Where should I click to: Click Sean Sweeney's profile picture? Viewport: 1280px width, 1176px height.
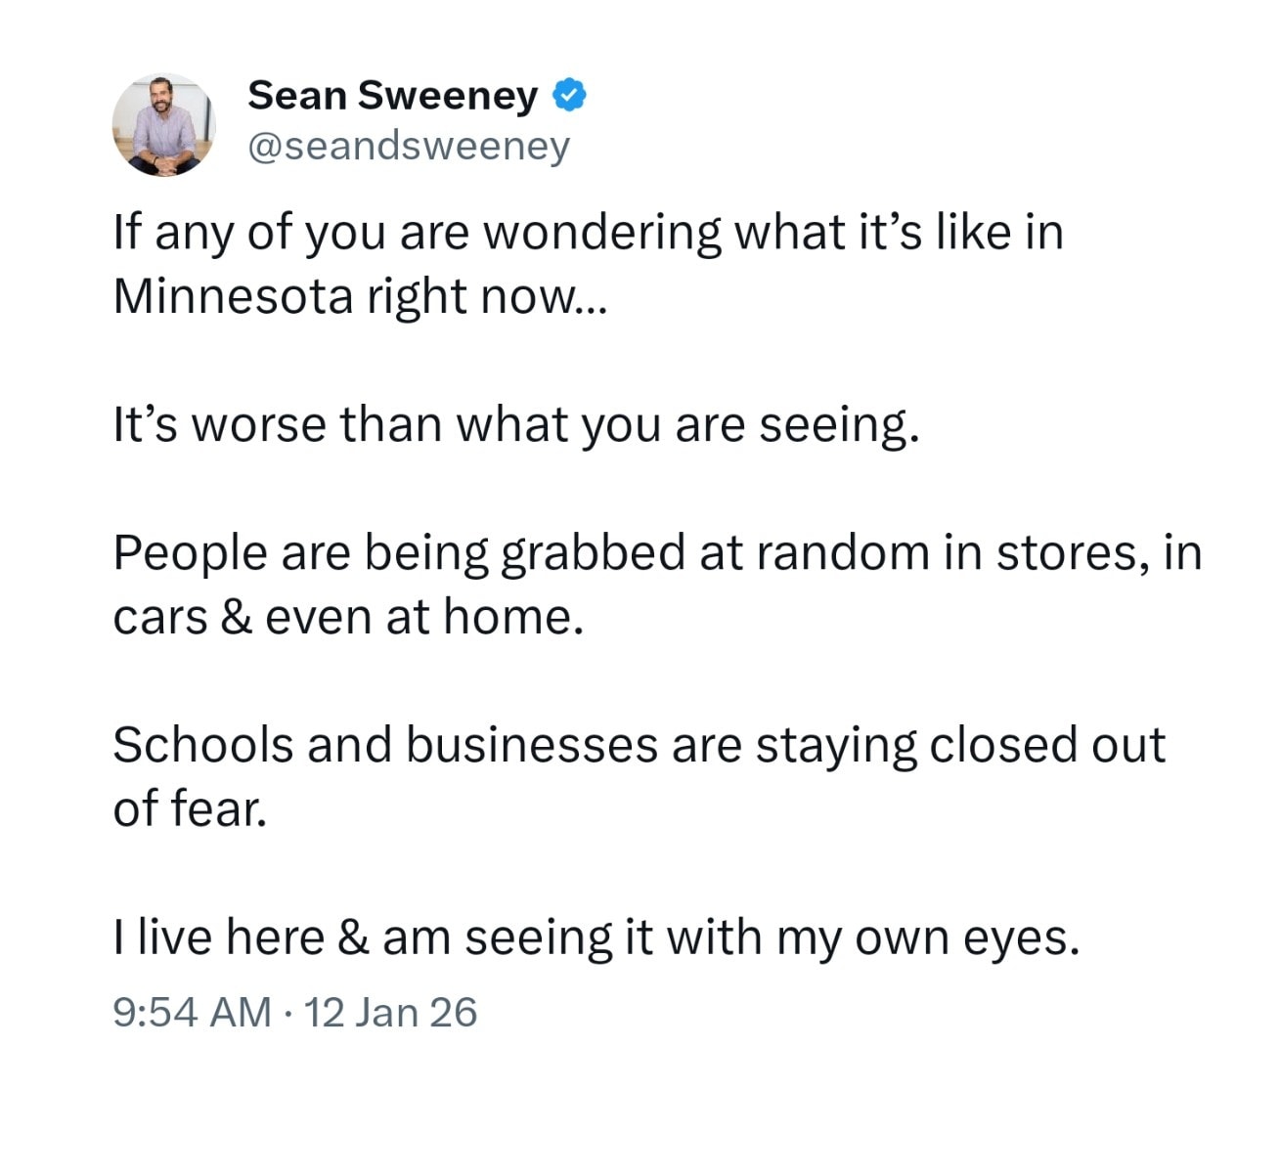(163, 125)
